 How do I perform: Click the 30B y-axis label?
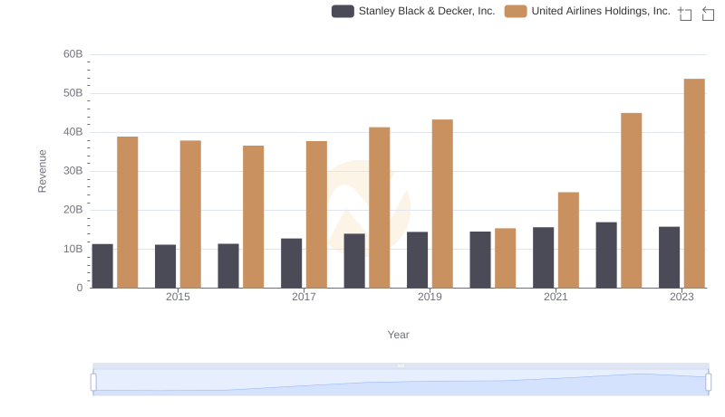73,171
